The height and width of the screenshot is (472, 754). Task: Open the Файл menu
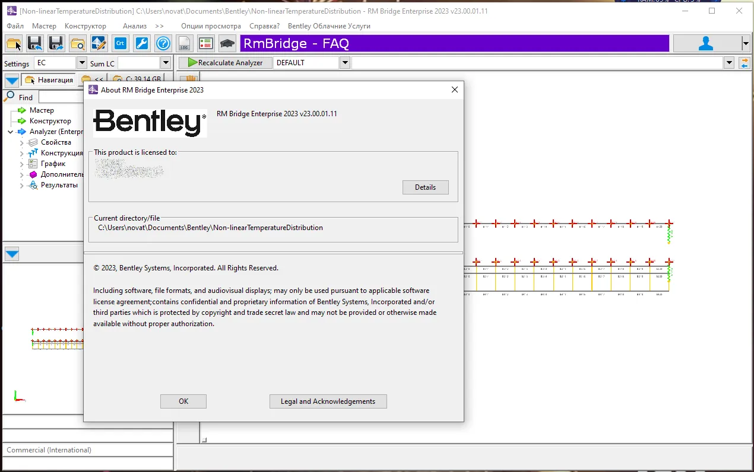[15, 26]
